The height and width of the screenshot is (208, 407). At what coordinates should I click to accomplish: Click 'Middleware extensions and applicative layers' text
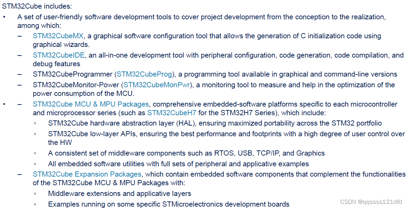coord(120,194)
